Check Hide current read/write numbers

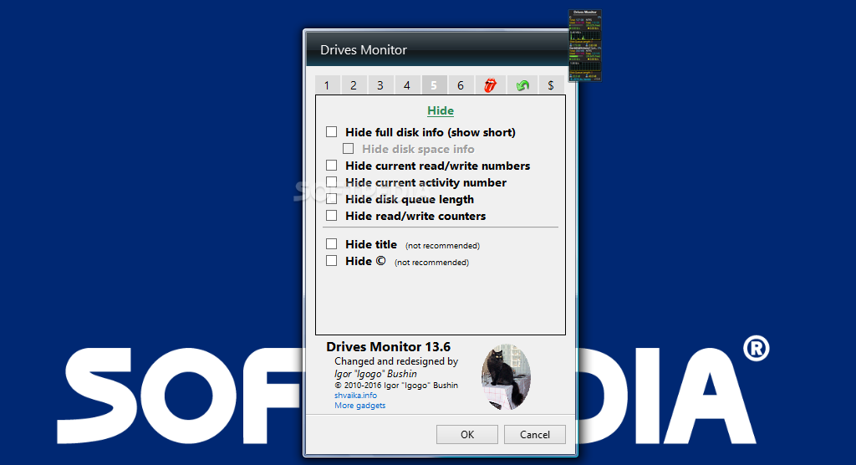pyautogui.click(x=331, y=165)
